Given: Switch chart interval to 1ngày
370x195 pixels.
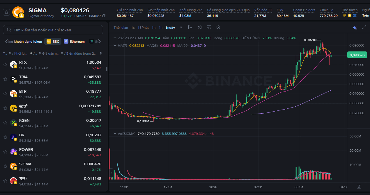Looking at the screenshot, I should pos(170,28).
